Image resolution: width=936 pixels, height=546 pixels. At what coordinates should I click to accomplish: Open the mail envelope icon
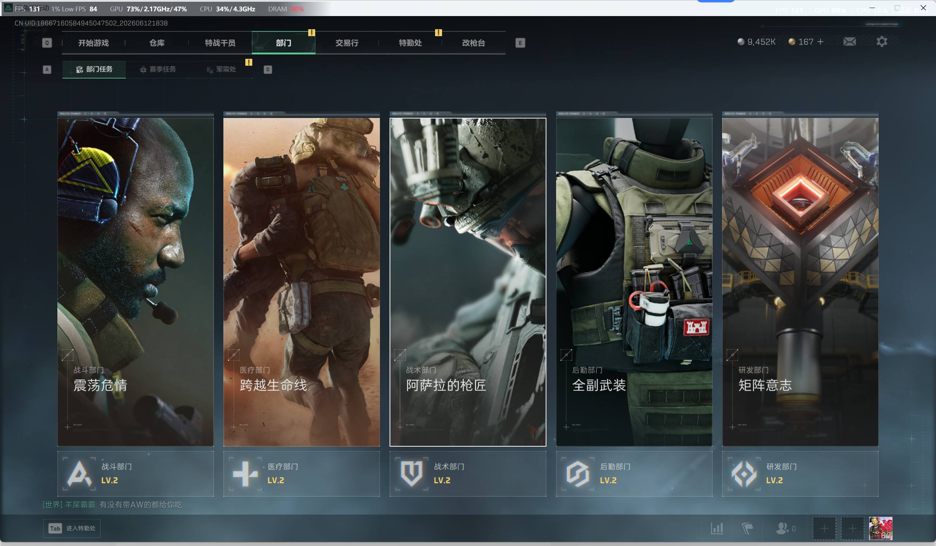pos(849,42)
